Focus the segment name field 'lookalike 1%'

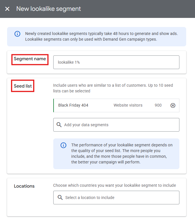tap(116, 62)
